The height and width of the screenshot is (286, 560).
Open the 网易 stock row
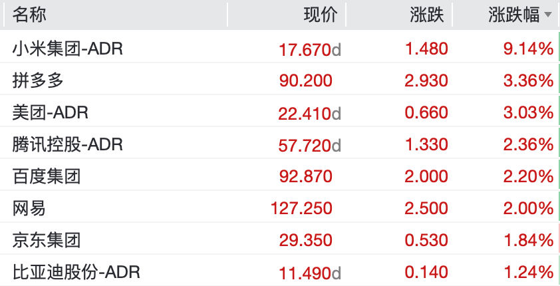[x=280, y=208]
